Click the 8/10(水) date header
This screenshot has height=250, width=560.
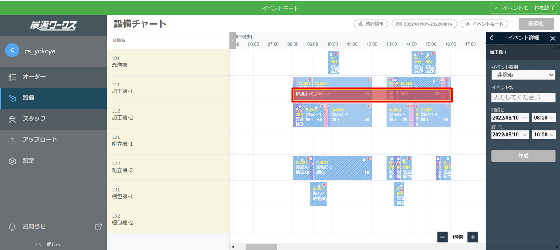(244, 37)
